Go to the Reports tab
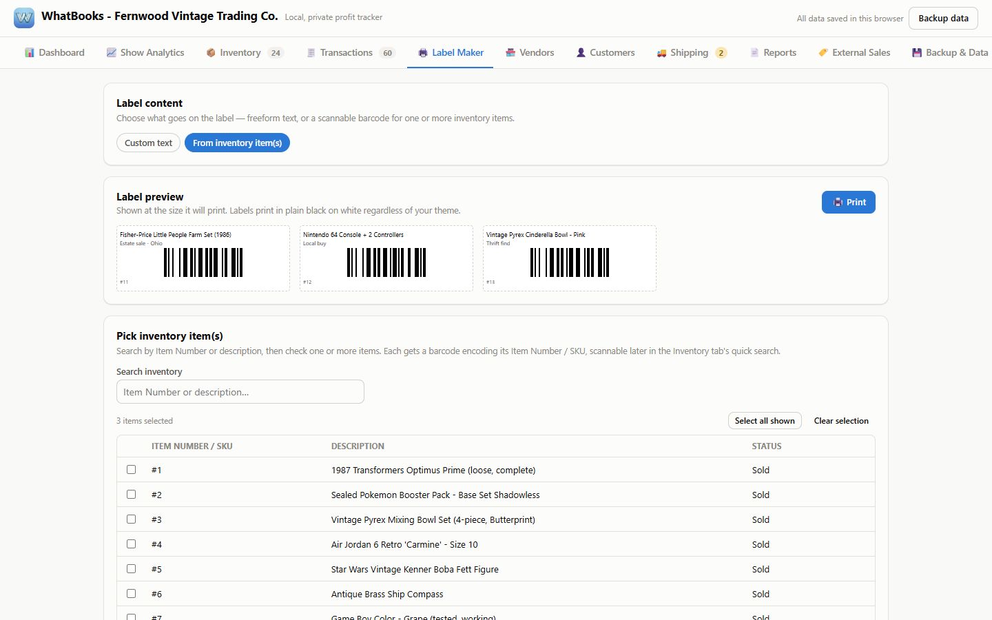 click(773, 52)
